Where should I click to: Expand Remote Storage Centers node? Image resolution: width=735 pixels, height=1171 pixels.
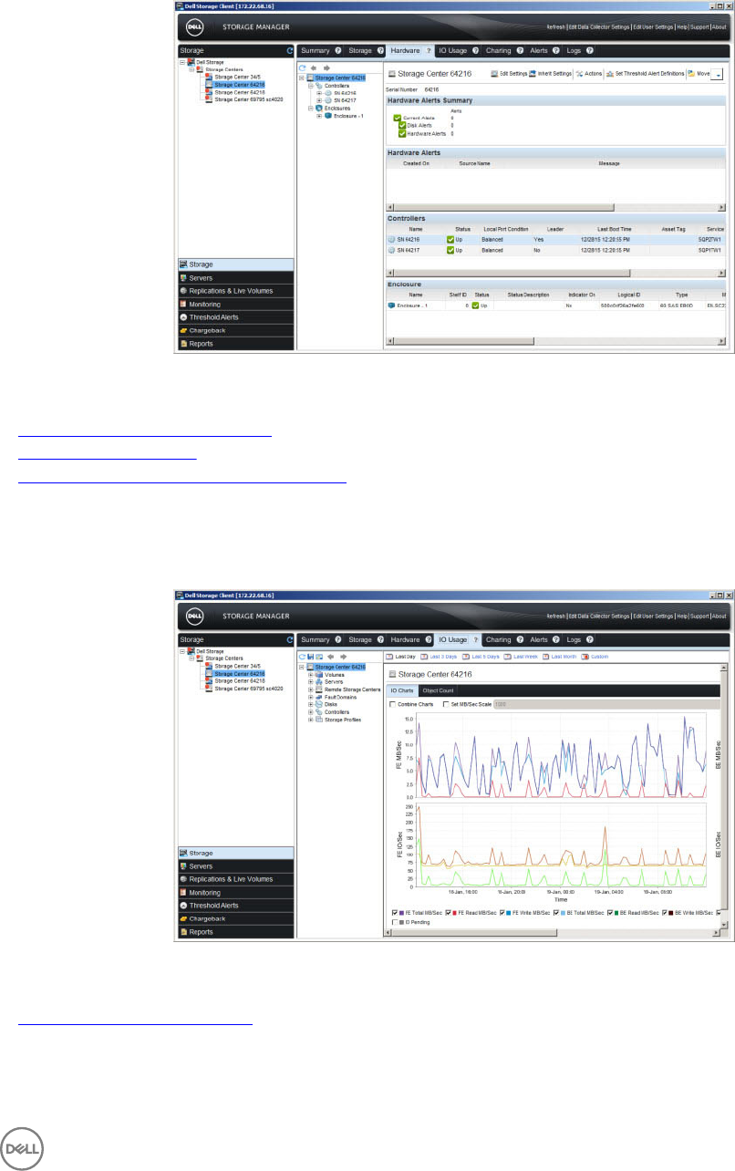(311, 689)
